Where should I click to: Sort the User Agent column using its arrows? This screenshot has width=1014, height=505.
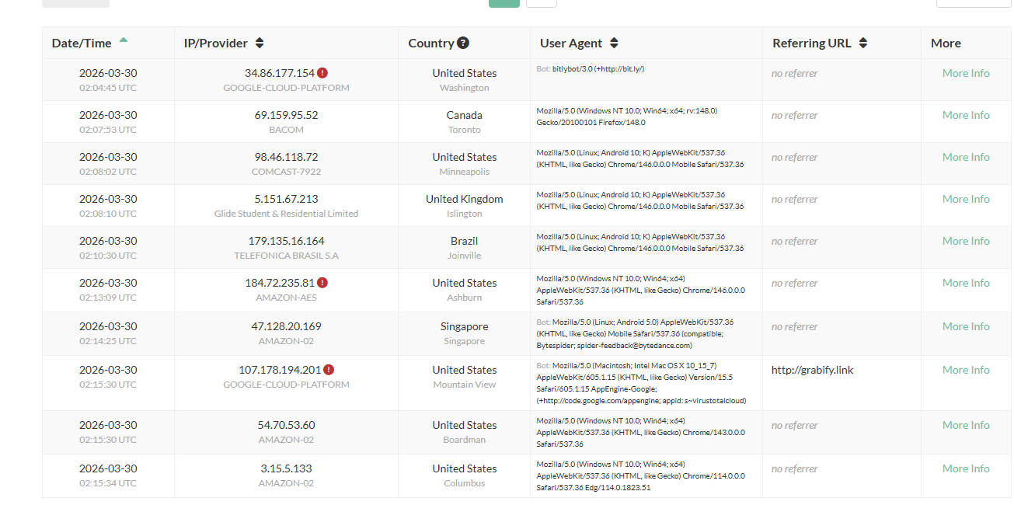click(x=614, y=44)
